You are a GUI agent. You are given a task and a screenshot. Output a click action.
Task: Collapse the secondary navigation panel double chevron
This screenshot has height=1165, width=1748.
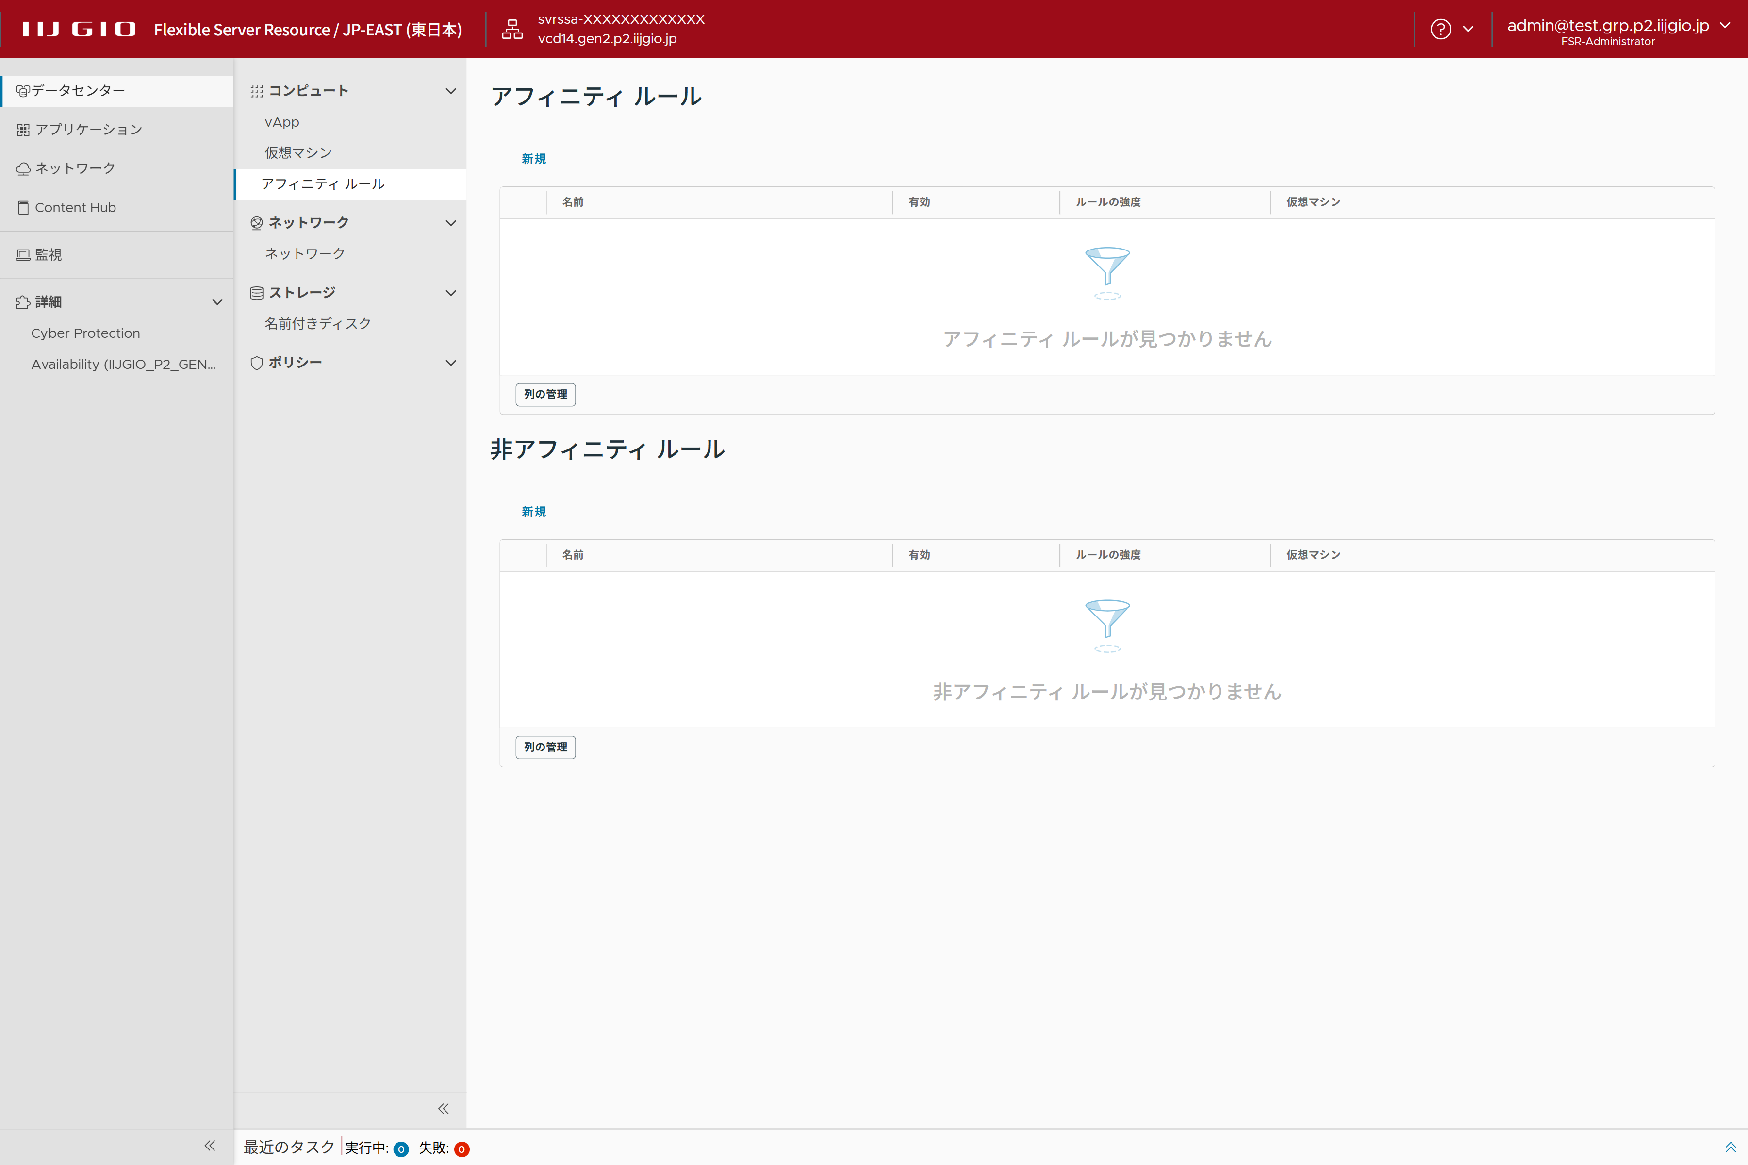point(444,1109)
